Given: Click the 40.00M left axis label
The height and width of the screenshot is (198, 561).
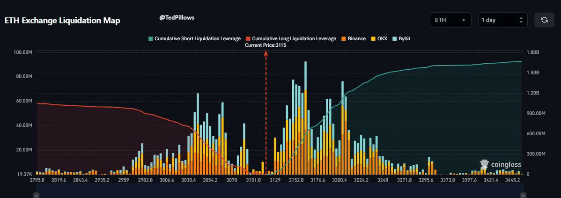Looking at the screenshot, I should coord(24,125).
